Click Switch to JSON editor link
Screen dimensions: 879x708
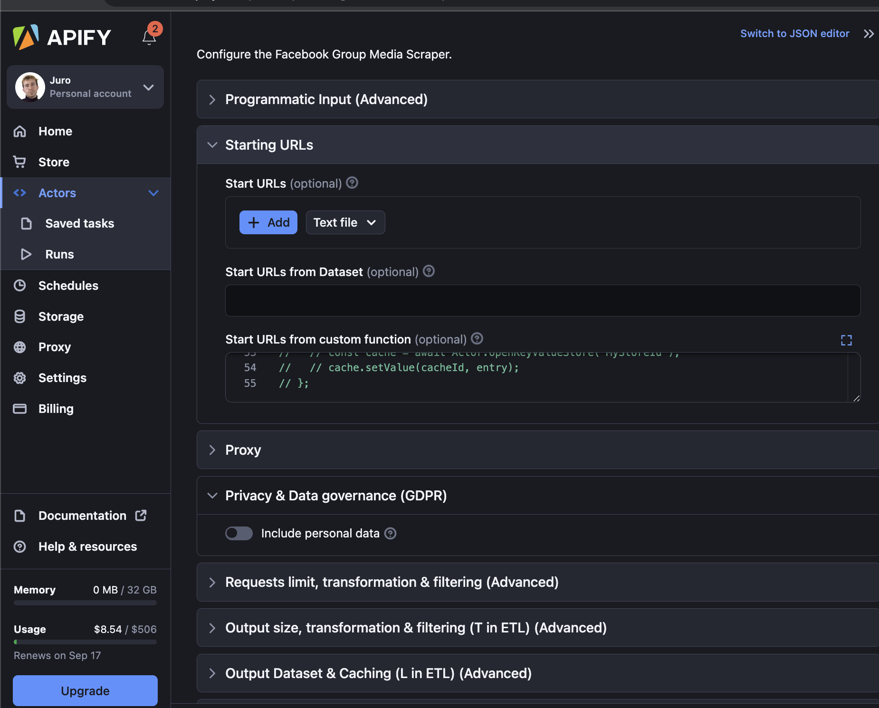click(x=795, y=34)
